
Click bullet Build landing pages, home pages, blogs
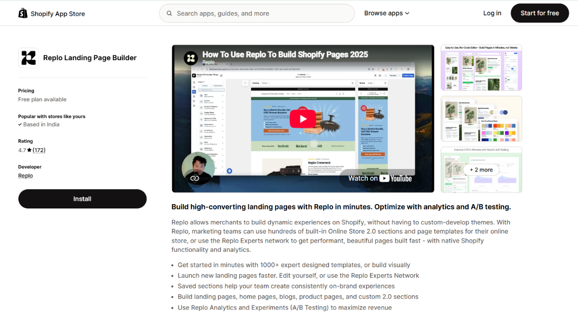click(x=298, y=297)
